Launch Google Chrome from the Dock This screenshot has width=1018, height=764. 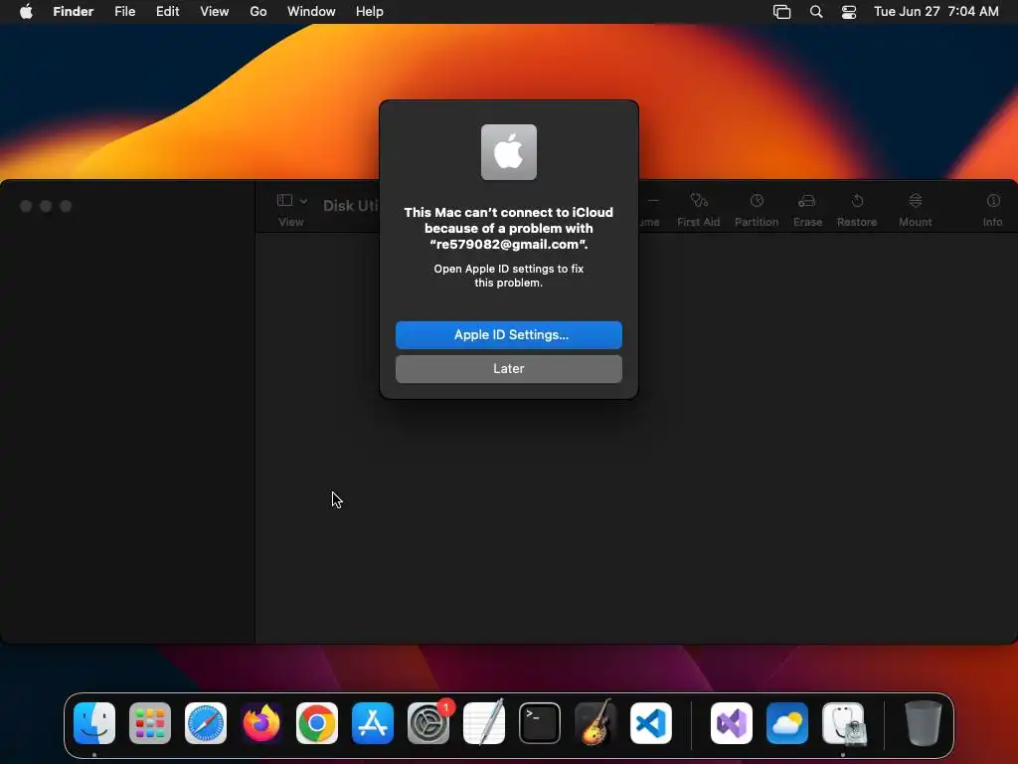click(x=317, y=723)
